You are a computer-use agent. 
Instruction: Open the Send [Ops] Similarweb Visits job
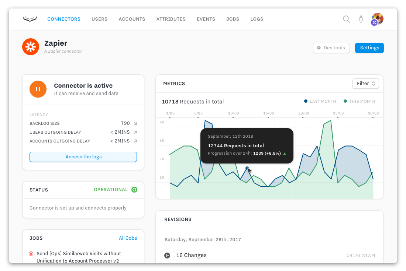(79, 257)
